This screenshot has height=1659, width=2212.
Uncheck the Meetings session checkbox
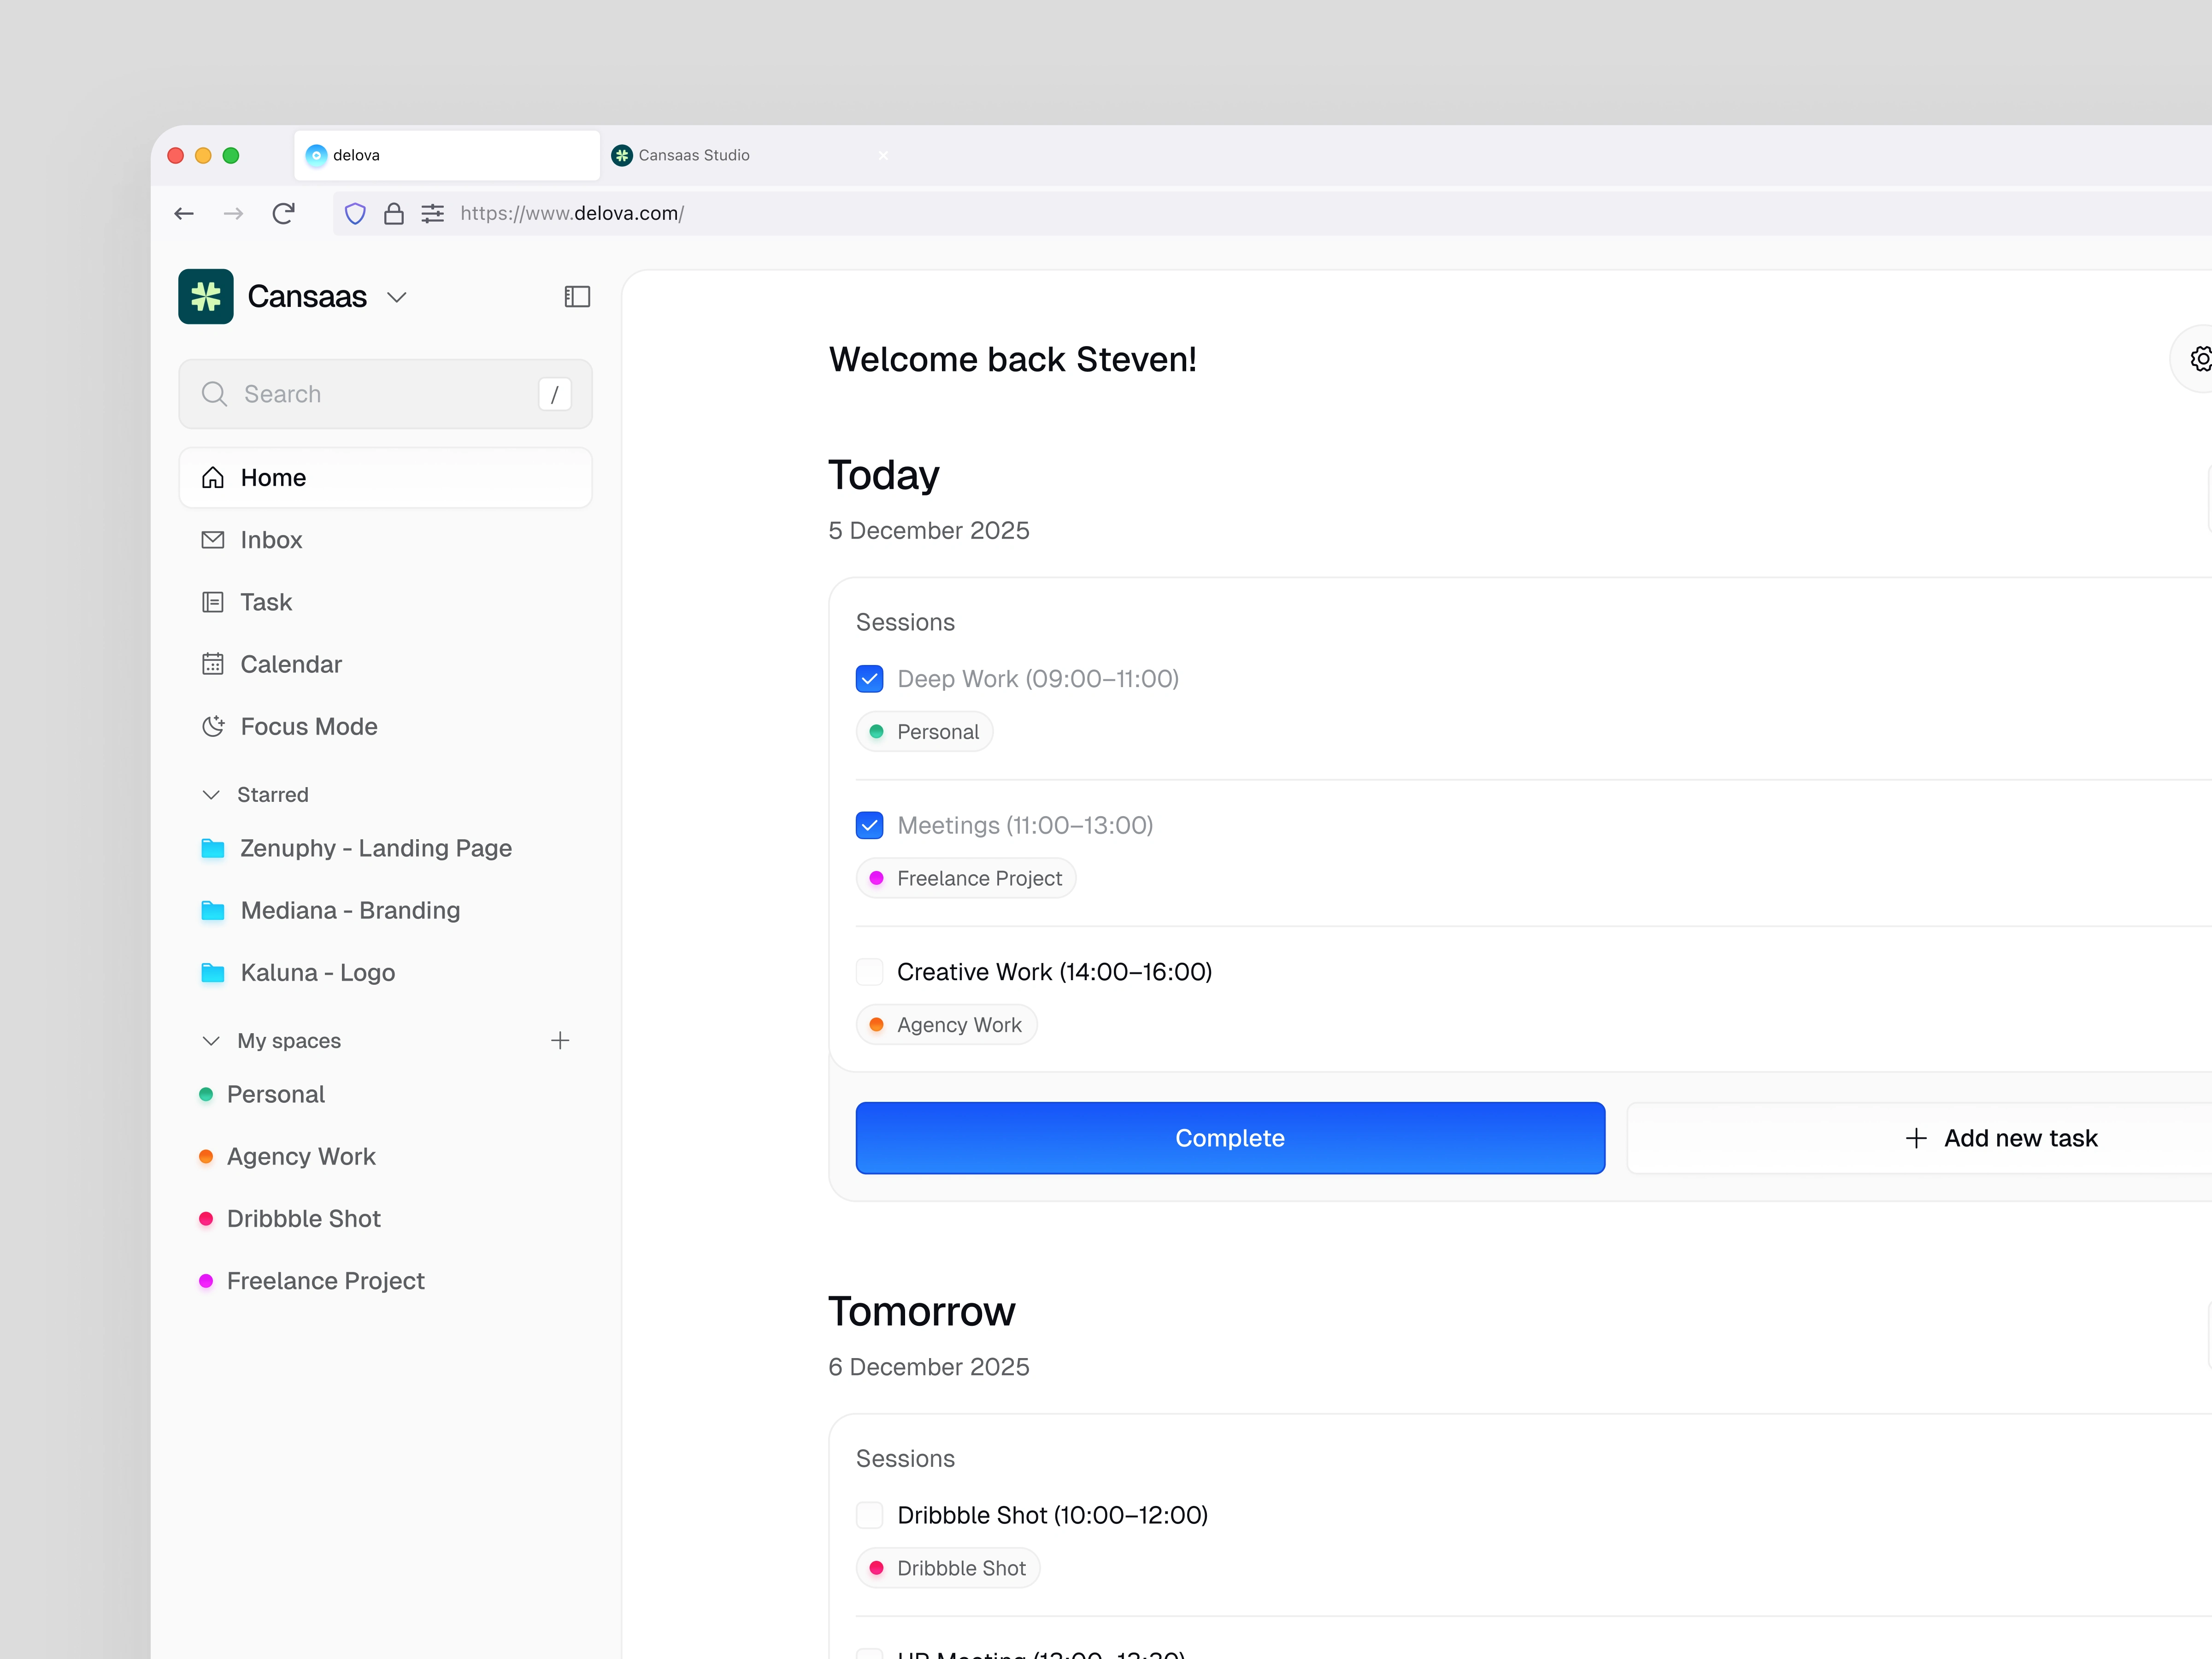pyautogui.click(x=869, y=826)
